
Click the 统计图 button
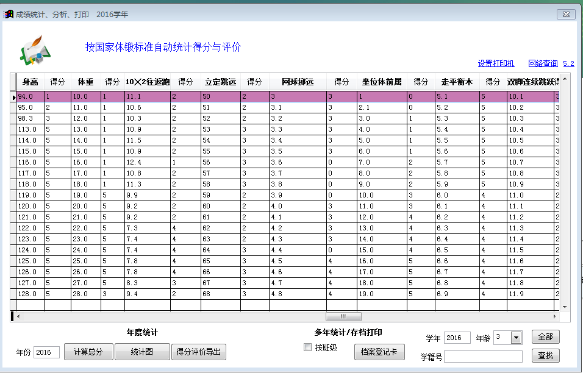142,352
